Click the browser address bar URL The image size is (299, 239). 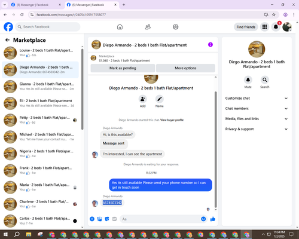pyautogui.click(x=71, y=14)
